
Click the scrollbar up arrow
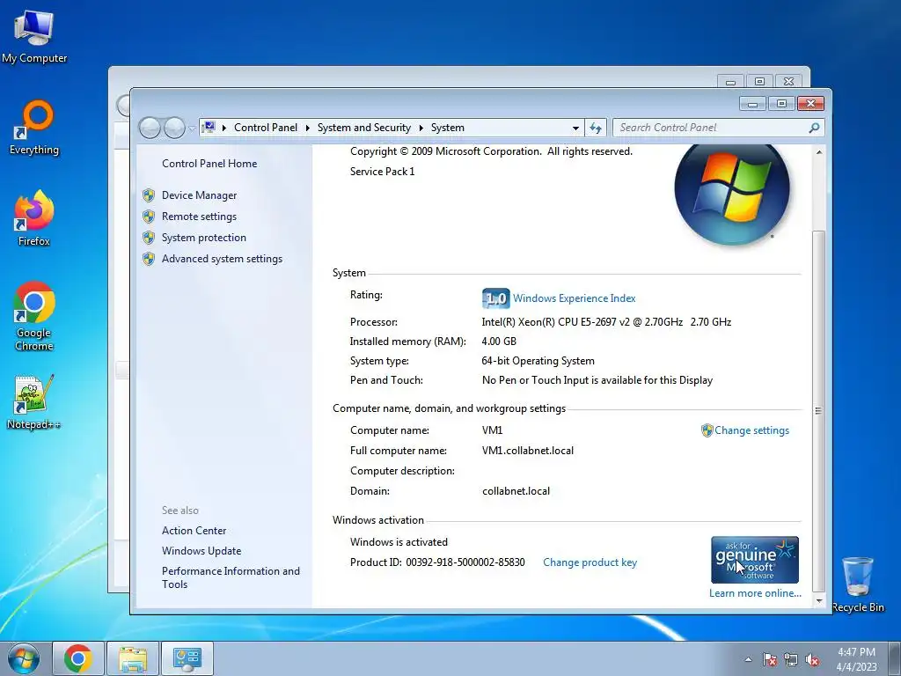pyautogui.click(x=819, y=152)
